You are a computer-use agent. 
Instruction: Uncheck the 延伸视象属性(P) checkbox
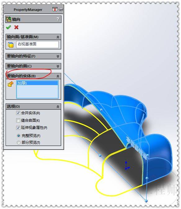pyautogui.click(x=18, y=128)
